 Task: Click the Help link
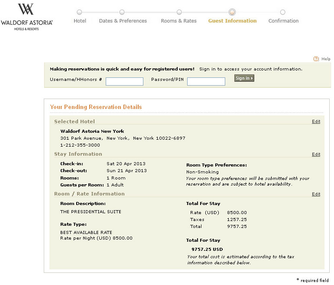point(326,59)
